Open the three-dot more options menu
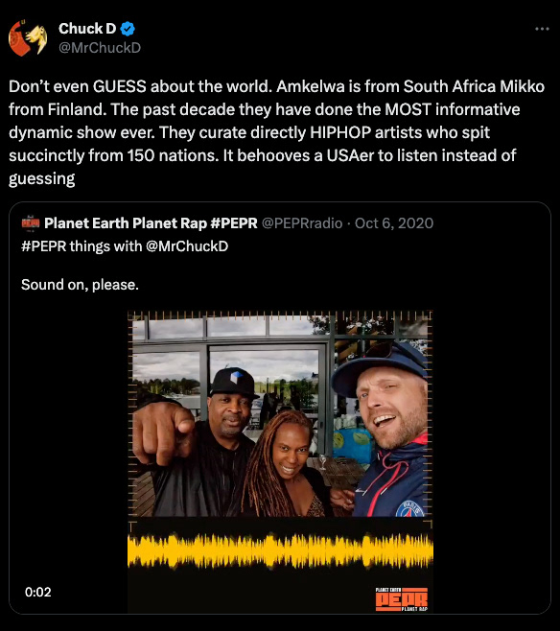560x631 pixels. pyautogui.click(x=542, y=29)
